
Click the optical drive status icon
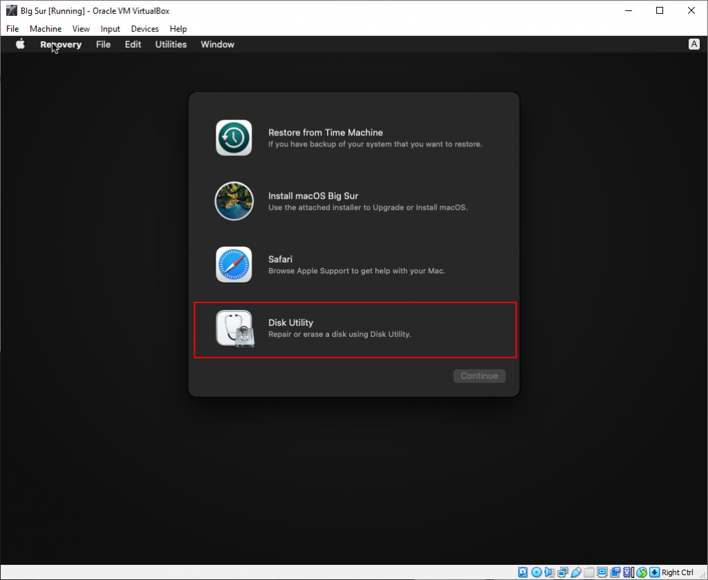pyautogui.click(x=536, y=572)
